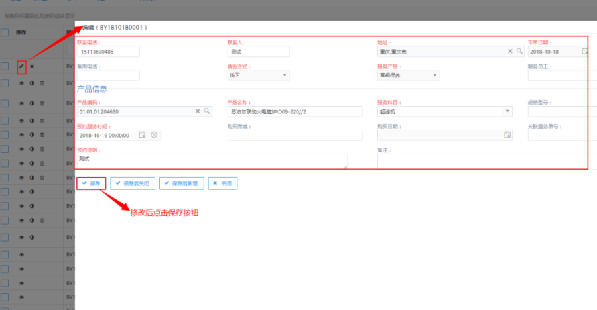The width and height of the screenshot is (597, 310).
Task: Check the checkbox of the first table row
Action: 5,66
